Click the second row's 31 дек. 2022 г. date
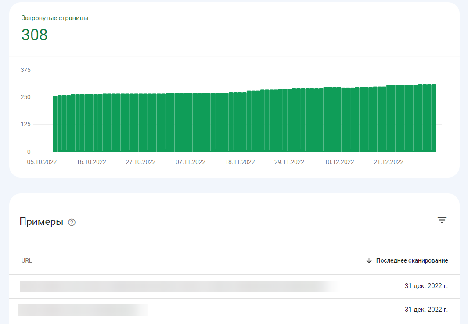The image size is (468, 324). click(x=426, y=310)
